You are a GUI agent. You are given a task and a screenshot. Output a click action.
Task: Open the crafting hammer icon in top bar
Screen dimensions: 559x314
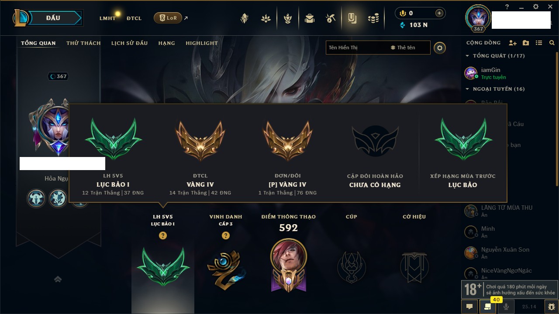331,18
